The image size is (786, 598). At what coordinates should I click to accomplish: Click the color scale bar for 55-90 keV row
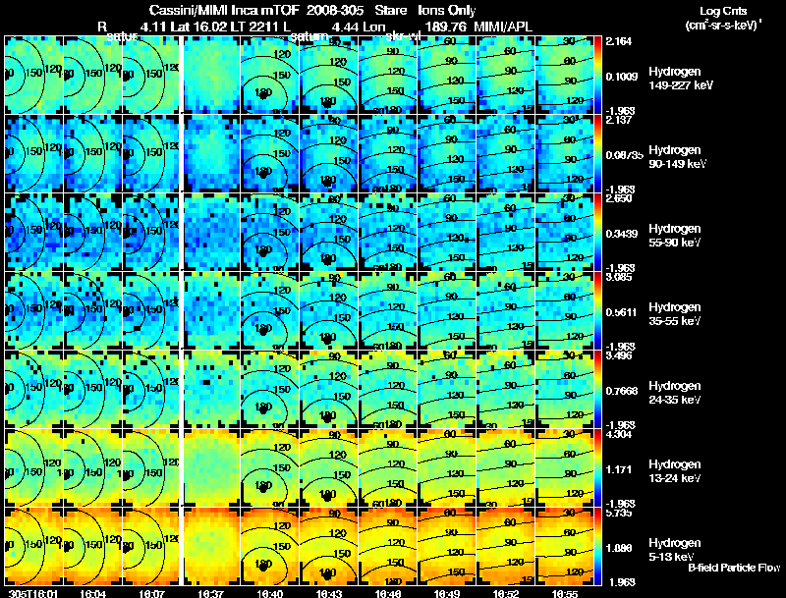[597, 233]
